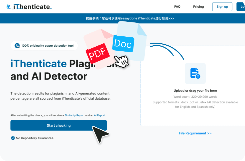Click the magnifier originality detection icon
The height and width of the screenshot is (161, 245).
[17, 46]
